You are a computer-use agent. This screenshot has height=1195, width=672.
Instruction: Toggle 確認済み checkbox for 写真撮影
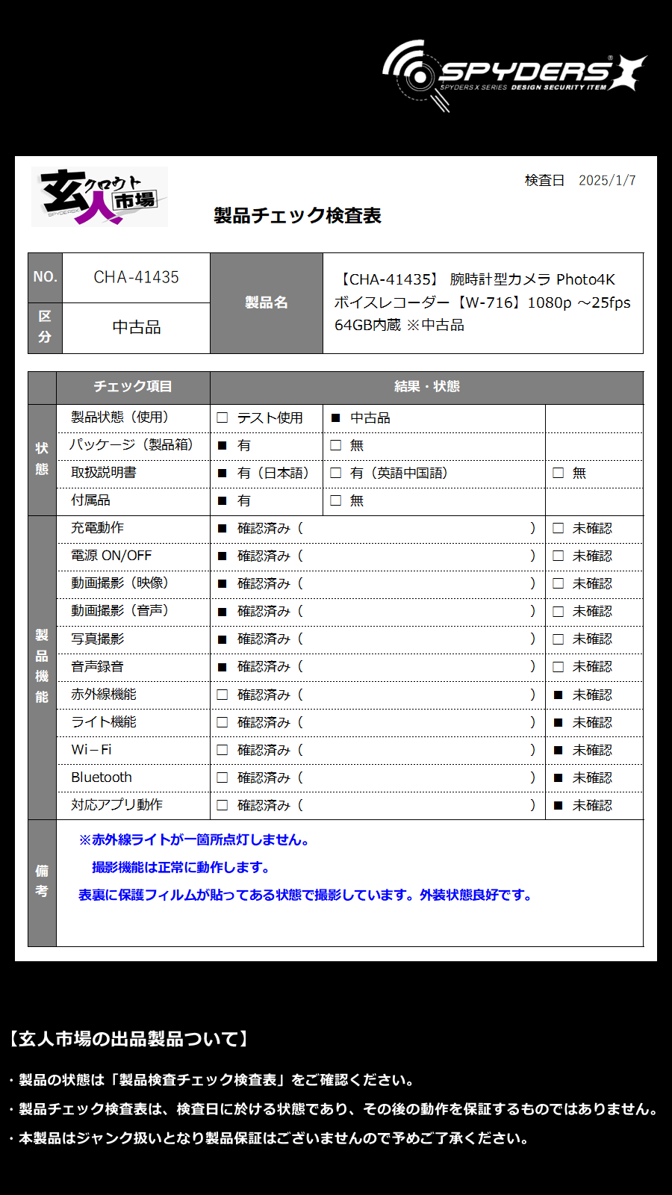(222, 639)
